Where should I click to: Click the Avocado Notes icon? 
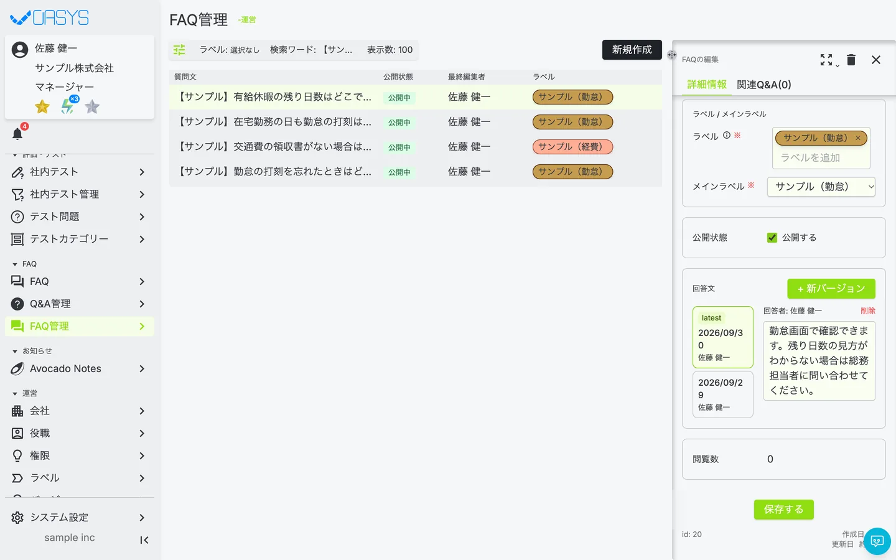coord(17,369)
